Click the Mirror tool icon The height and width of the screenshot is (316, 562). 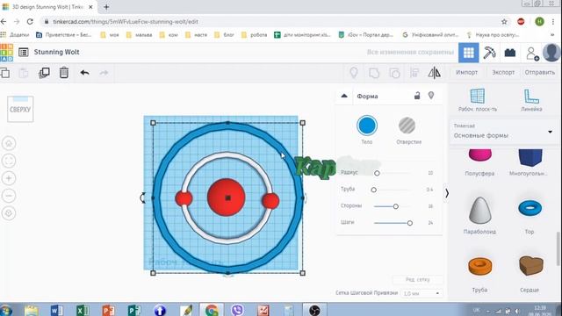tap(435, 73)
